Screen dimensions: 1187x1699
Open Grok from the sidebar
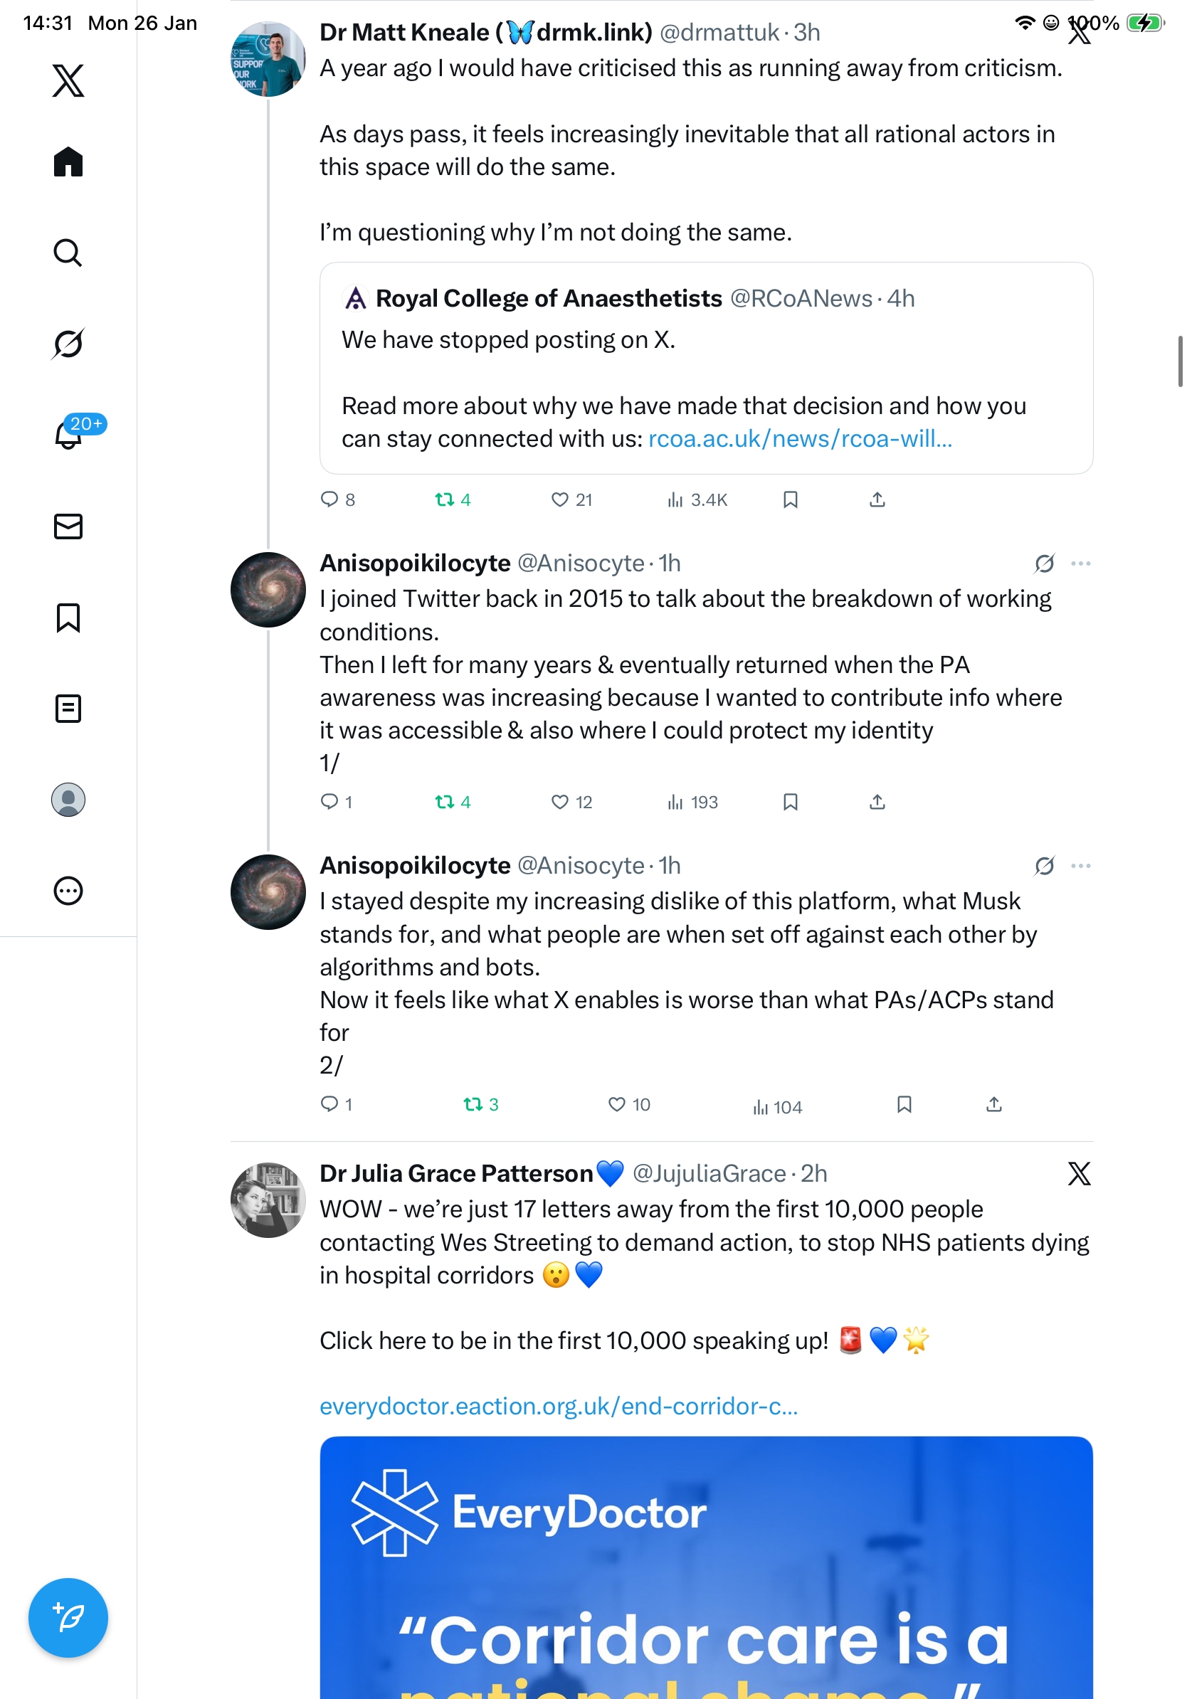68,344
